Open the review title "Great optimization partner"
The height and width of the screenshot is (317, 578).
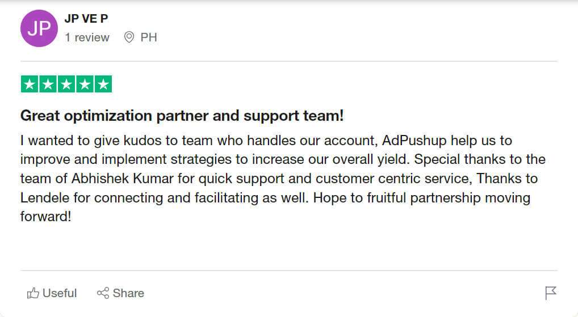(x=182, y=116)
